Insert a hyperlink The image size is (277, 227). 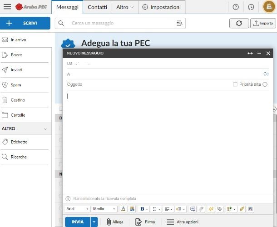[x=242, y=209]
